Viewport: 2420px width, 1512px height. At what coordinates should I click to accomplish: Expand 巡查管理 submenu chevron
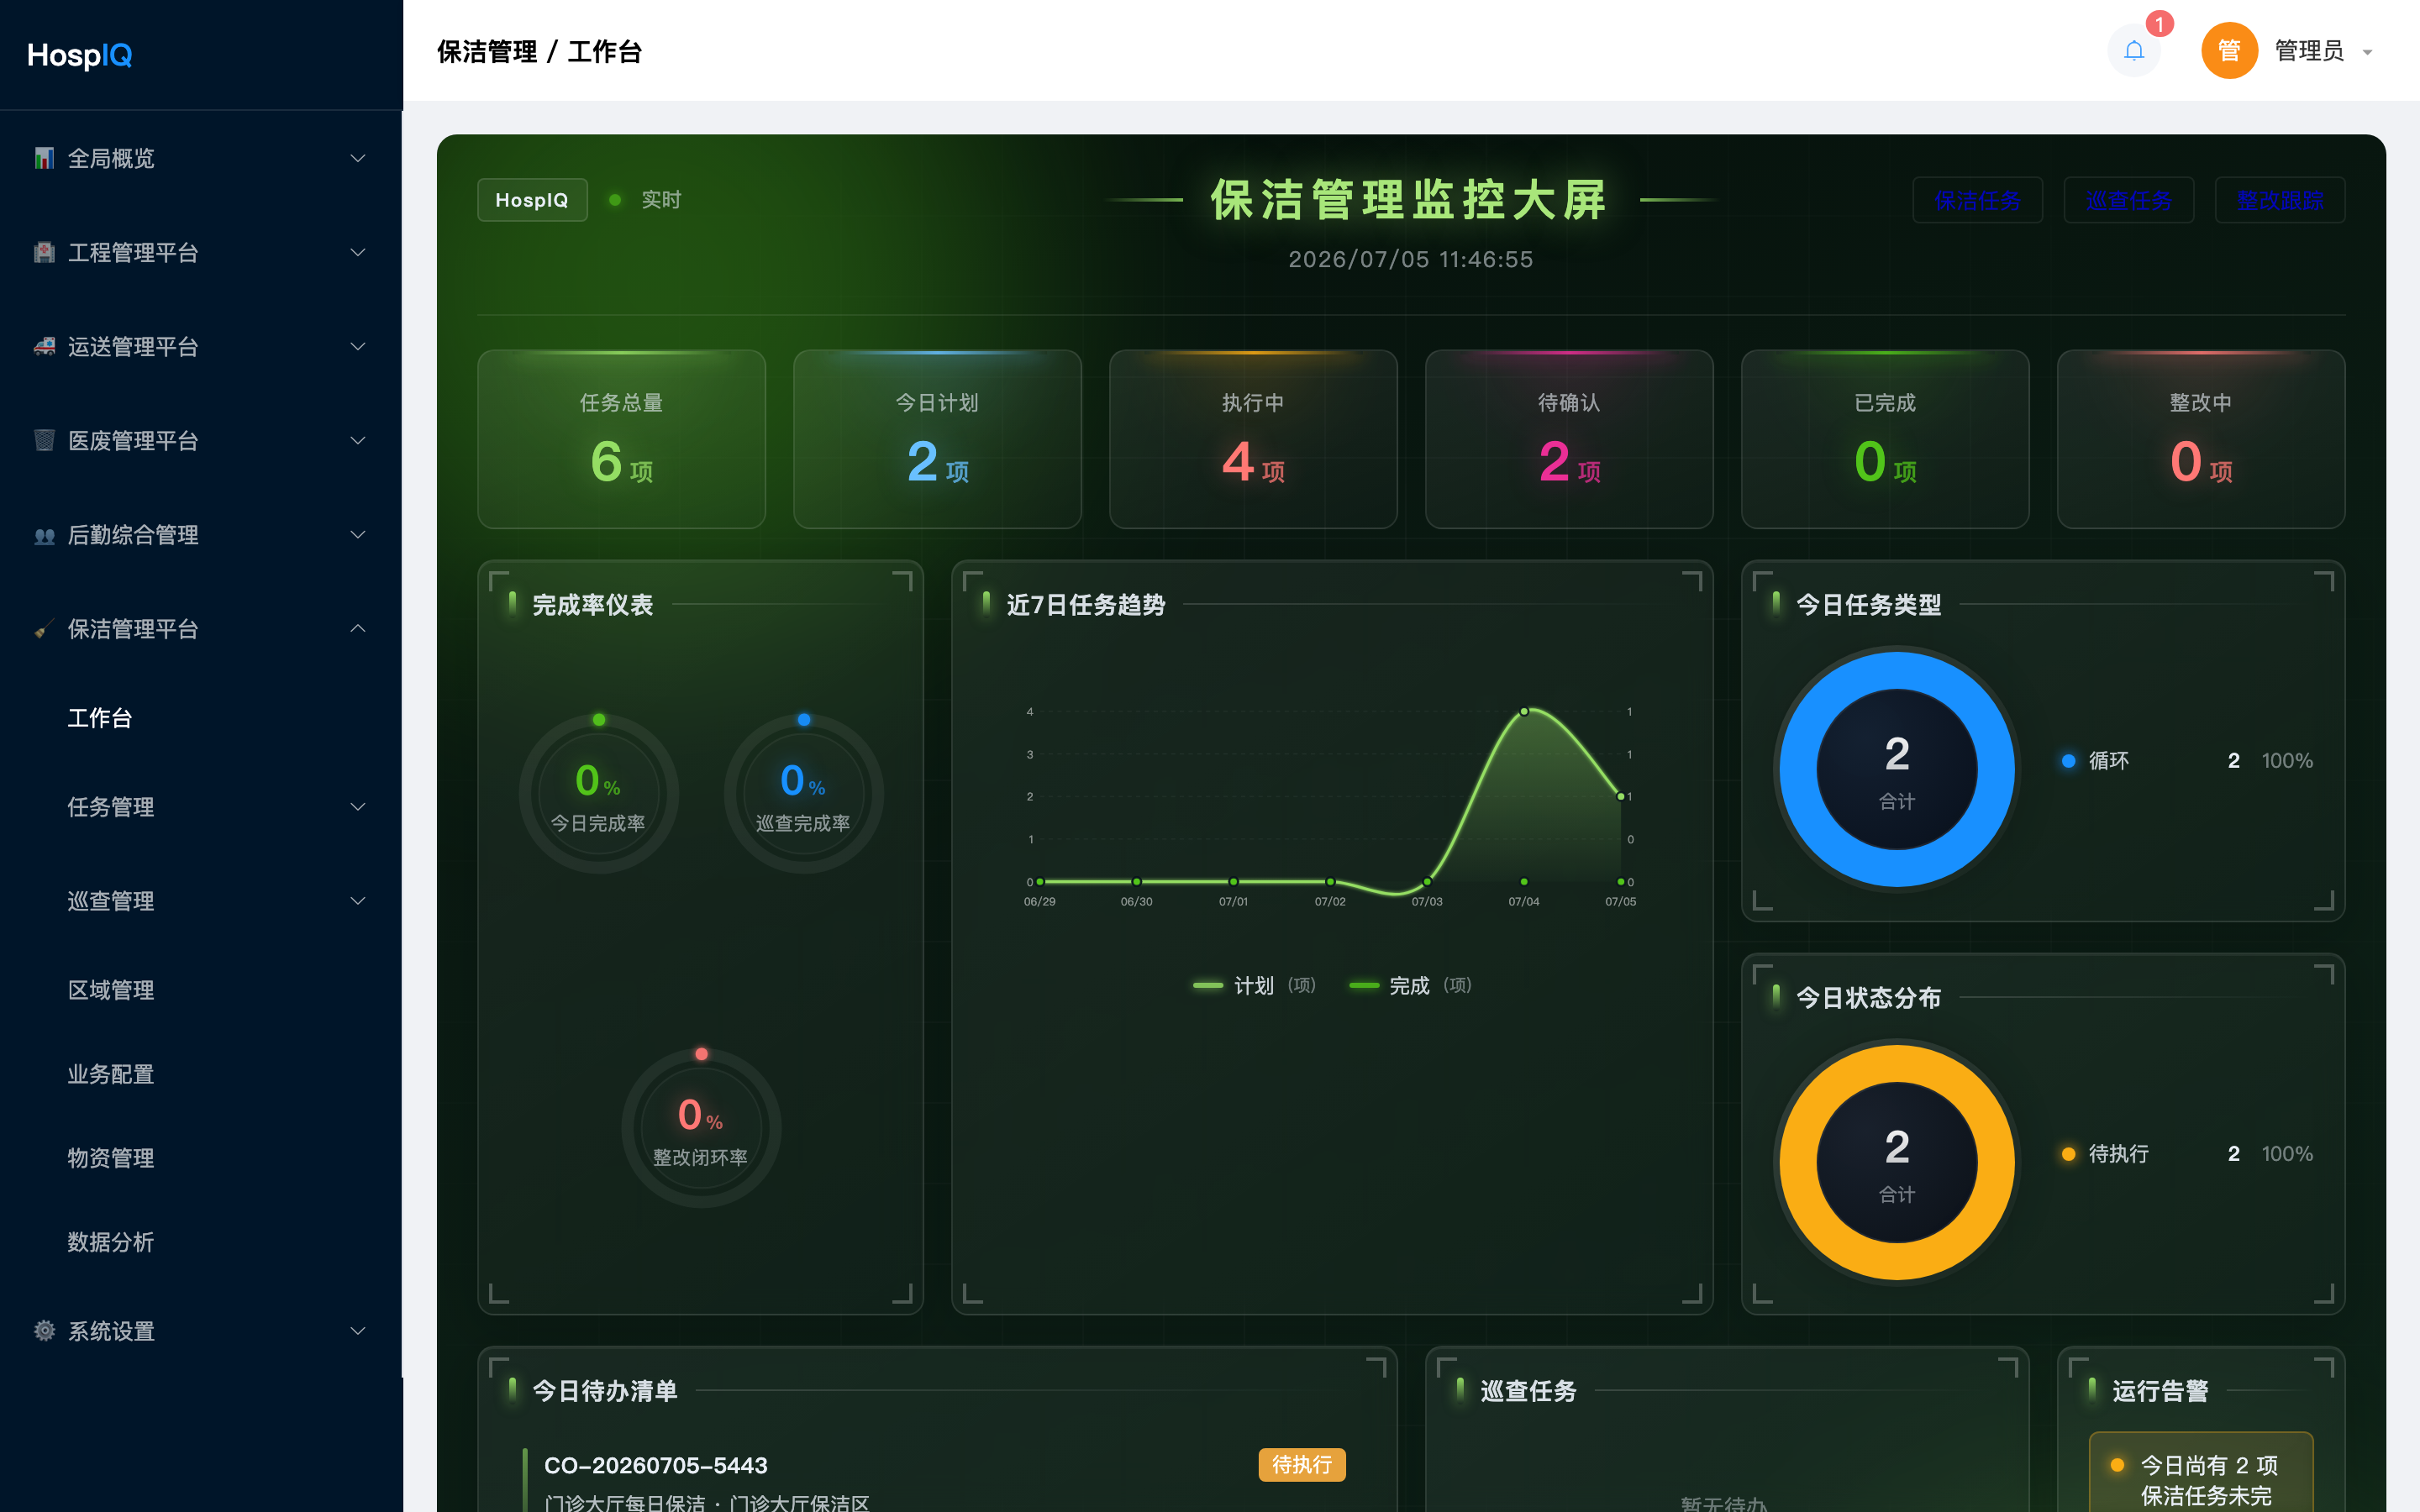point(357,901)
